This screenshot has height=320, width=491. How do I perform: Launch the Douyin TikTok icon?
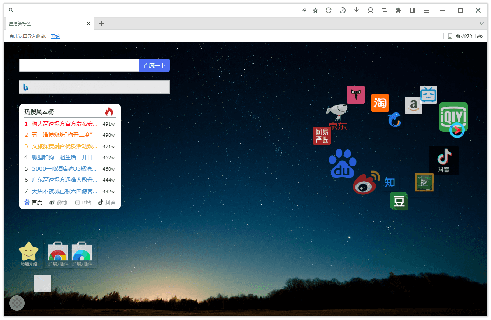point(444,160)
